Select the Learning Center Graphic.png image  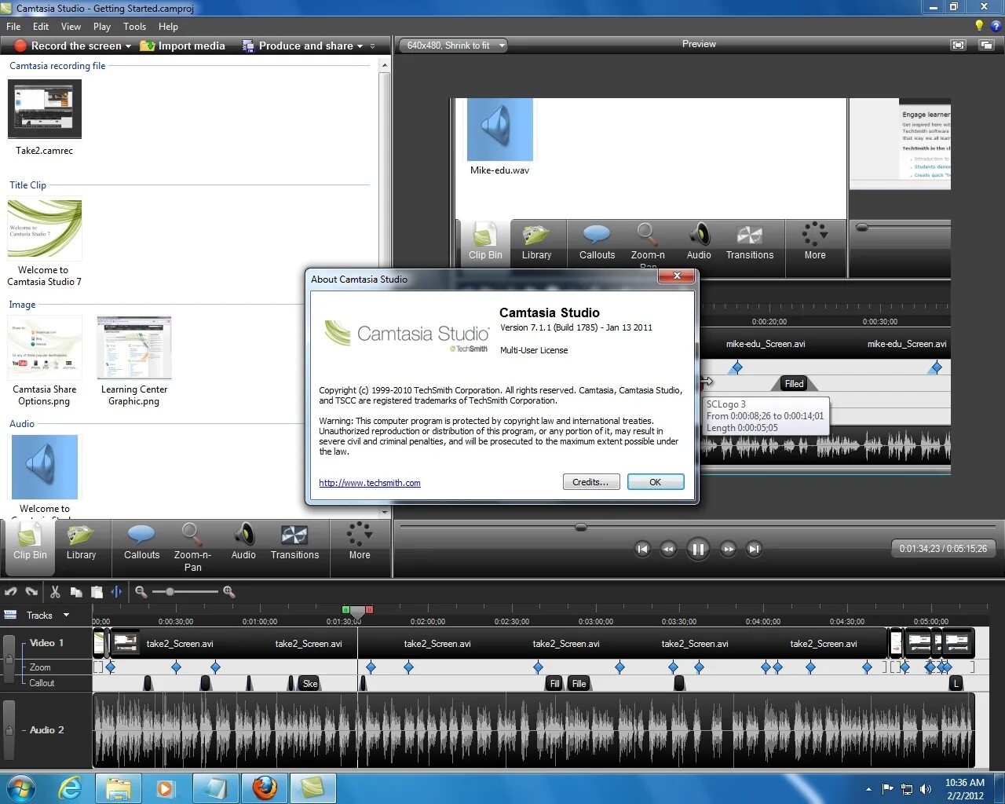(134, 349)
